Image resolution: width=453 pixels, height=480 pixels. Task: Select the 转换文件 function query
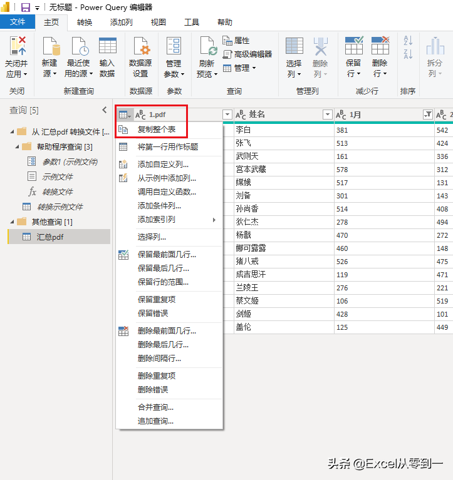(x=59, y=192)
